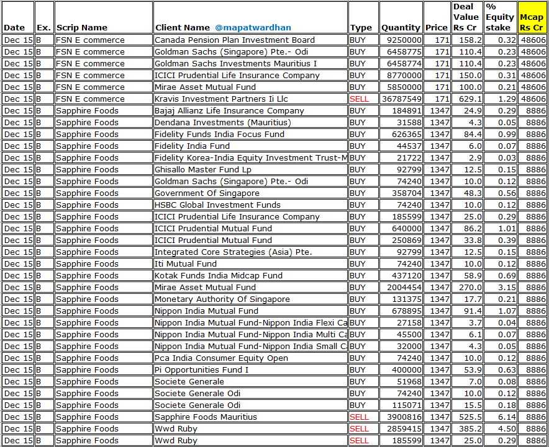This screenshot has height=447, width=549.
Task: Select Kravis Investment Partners Ii Llc cell
Action: pos(250,99)
